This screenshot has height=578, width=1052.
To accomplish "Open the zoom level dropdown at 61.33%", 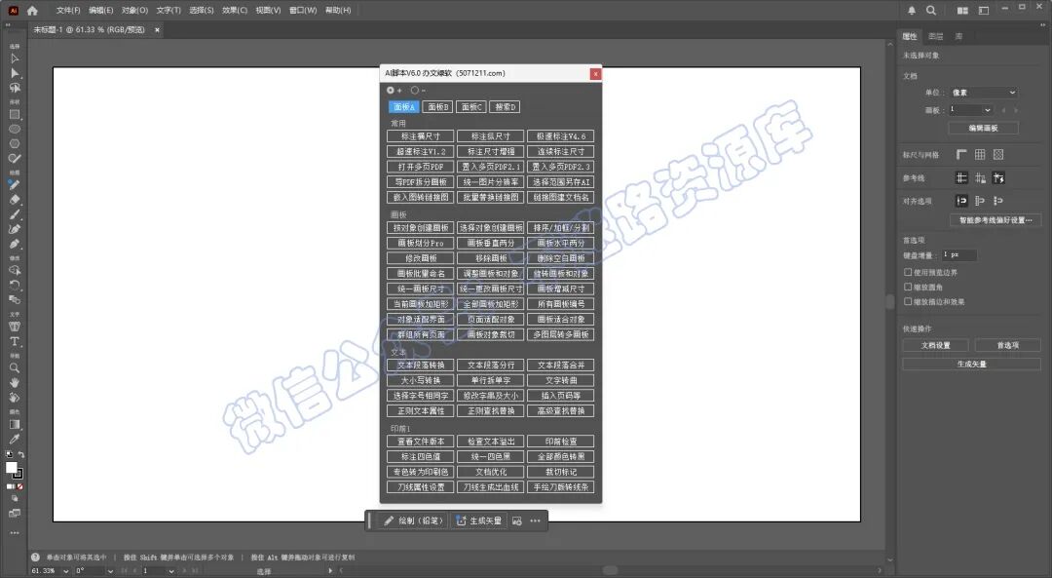I will point(66,571).
